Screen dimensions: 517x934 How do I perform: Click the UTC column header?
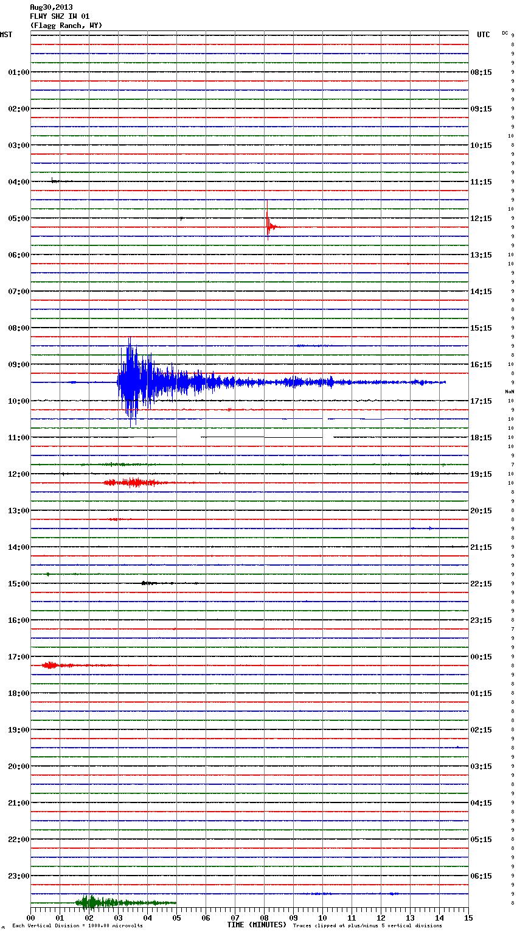(x=483, y=35)
